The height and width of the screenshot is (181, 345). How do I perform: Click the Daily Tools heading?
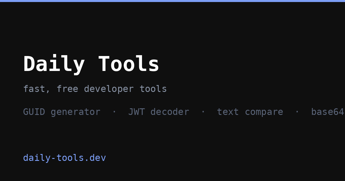(x=91, y=64)
